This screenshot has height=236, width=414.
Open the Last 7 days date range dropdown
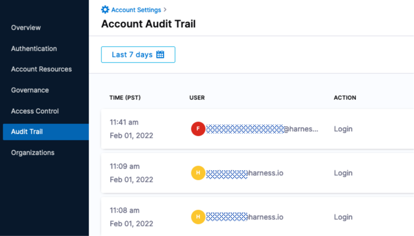pyautogui.click(x=138, y=55)
